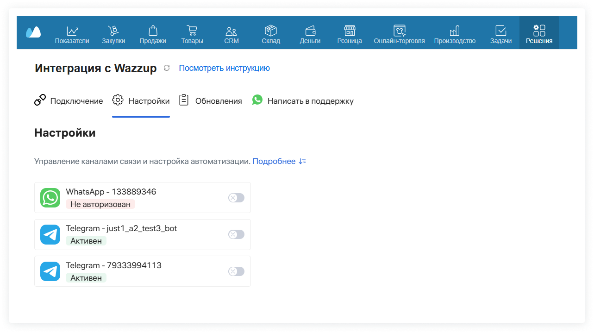The image size is (594, 333).
Task: Open the Обновления tab
Action: [x=210, y=101]
